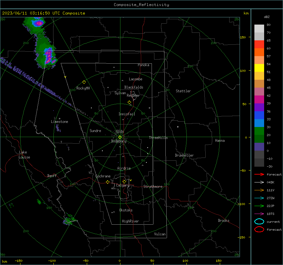The image size is (283, 265).
Task: Click the Hanna label
Action: pos(220,141)
